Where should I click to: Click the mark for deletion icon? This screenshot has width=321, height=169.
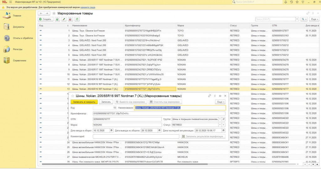[x=70, y=19]
